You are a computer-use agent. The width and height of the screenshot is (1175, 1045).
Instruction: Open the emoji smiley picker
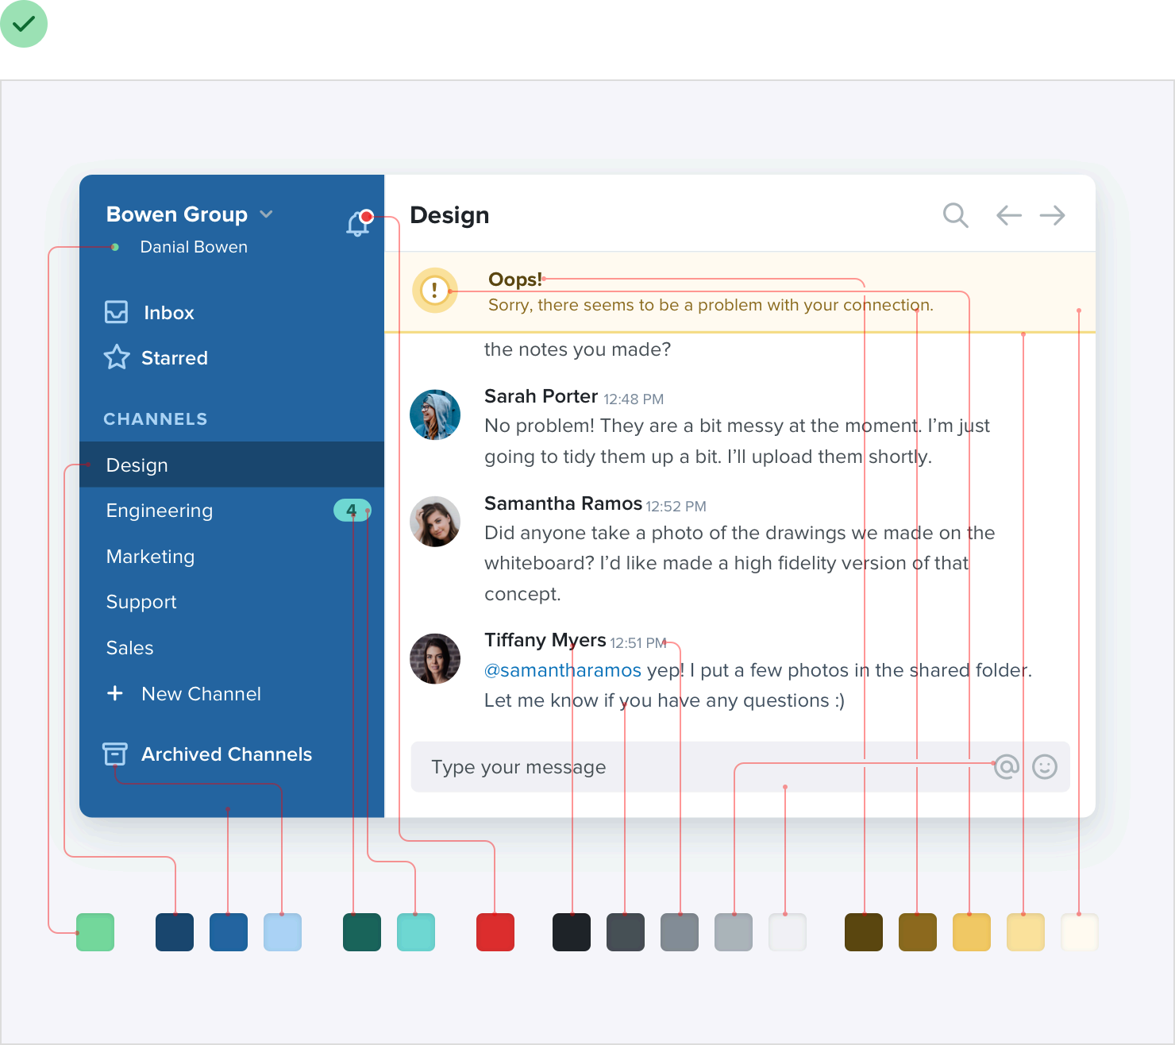(1045, 766)
